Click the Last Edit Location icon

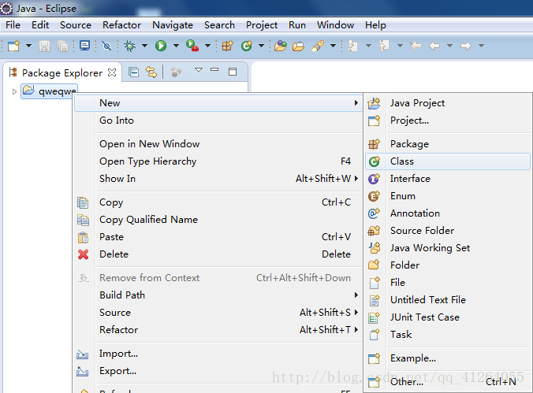tap(416, 46)
